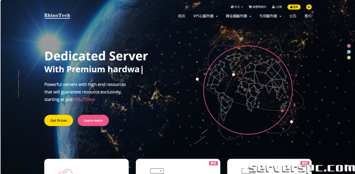Image resolution: width=355 pixels, height=174 pixels.
Task: Open the 公告 announcements menu item
Action: 293,16
